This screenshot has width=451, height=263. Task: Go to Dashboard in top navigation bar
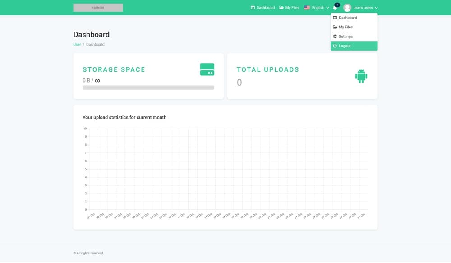(262, 8)
